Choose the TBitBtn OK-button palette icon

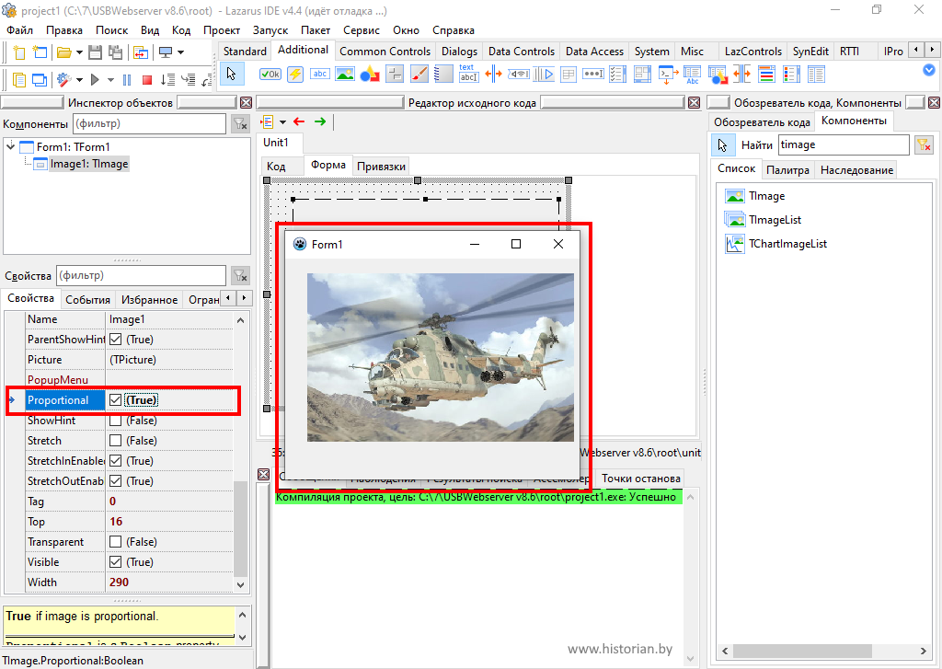coord(270,75)
